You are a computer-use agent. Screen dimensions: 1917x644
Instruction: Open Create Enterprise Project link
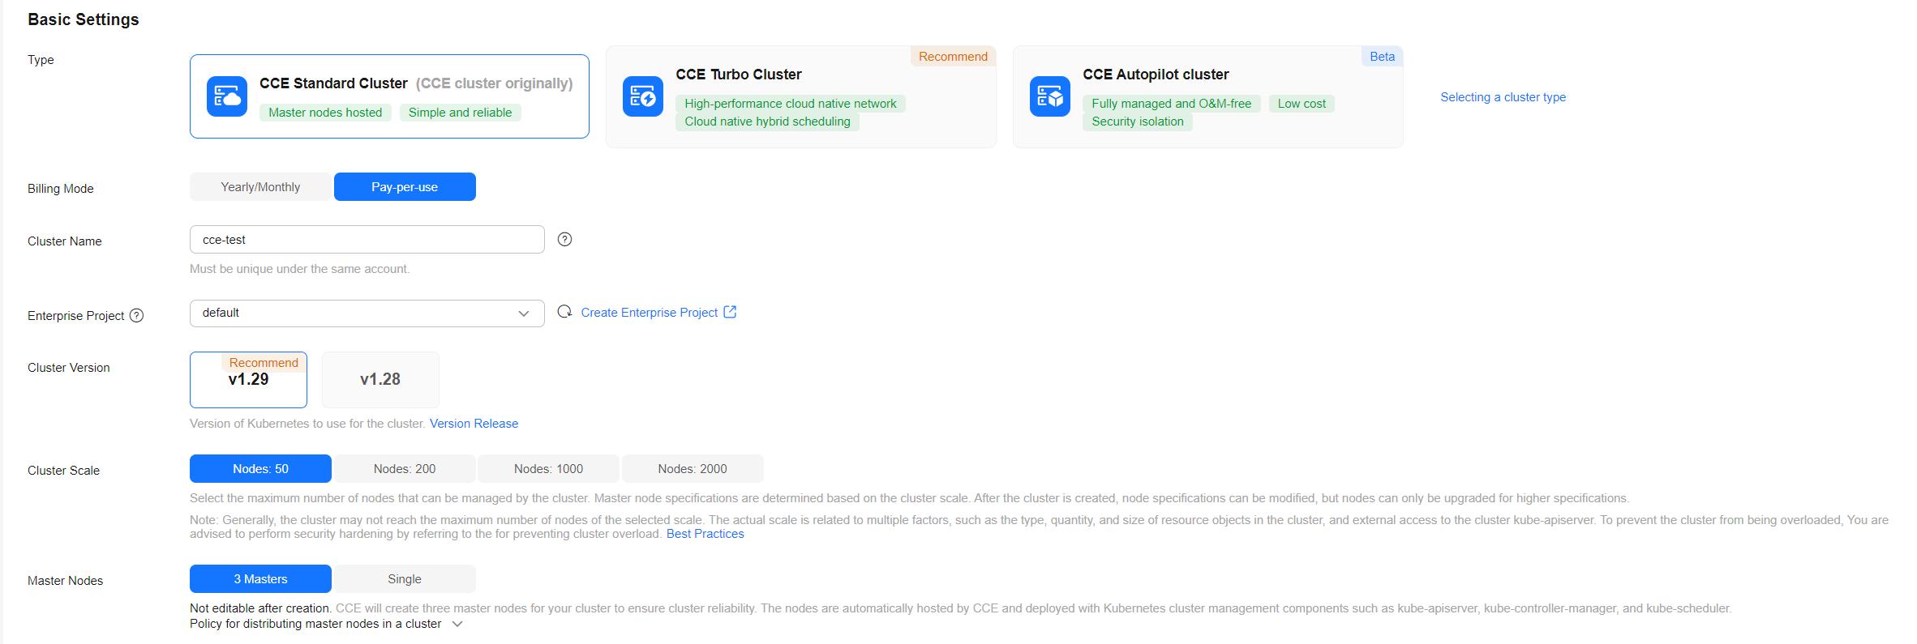click(x=650, y=313)
